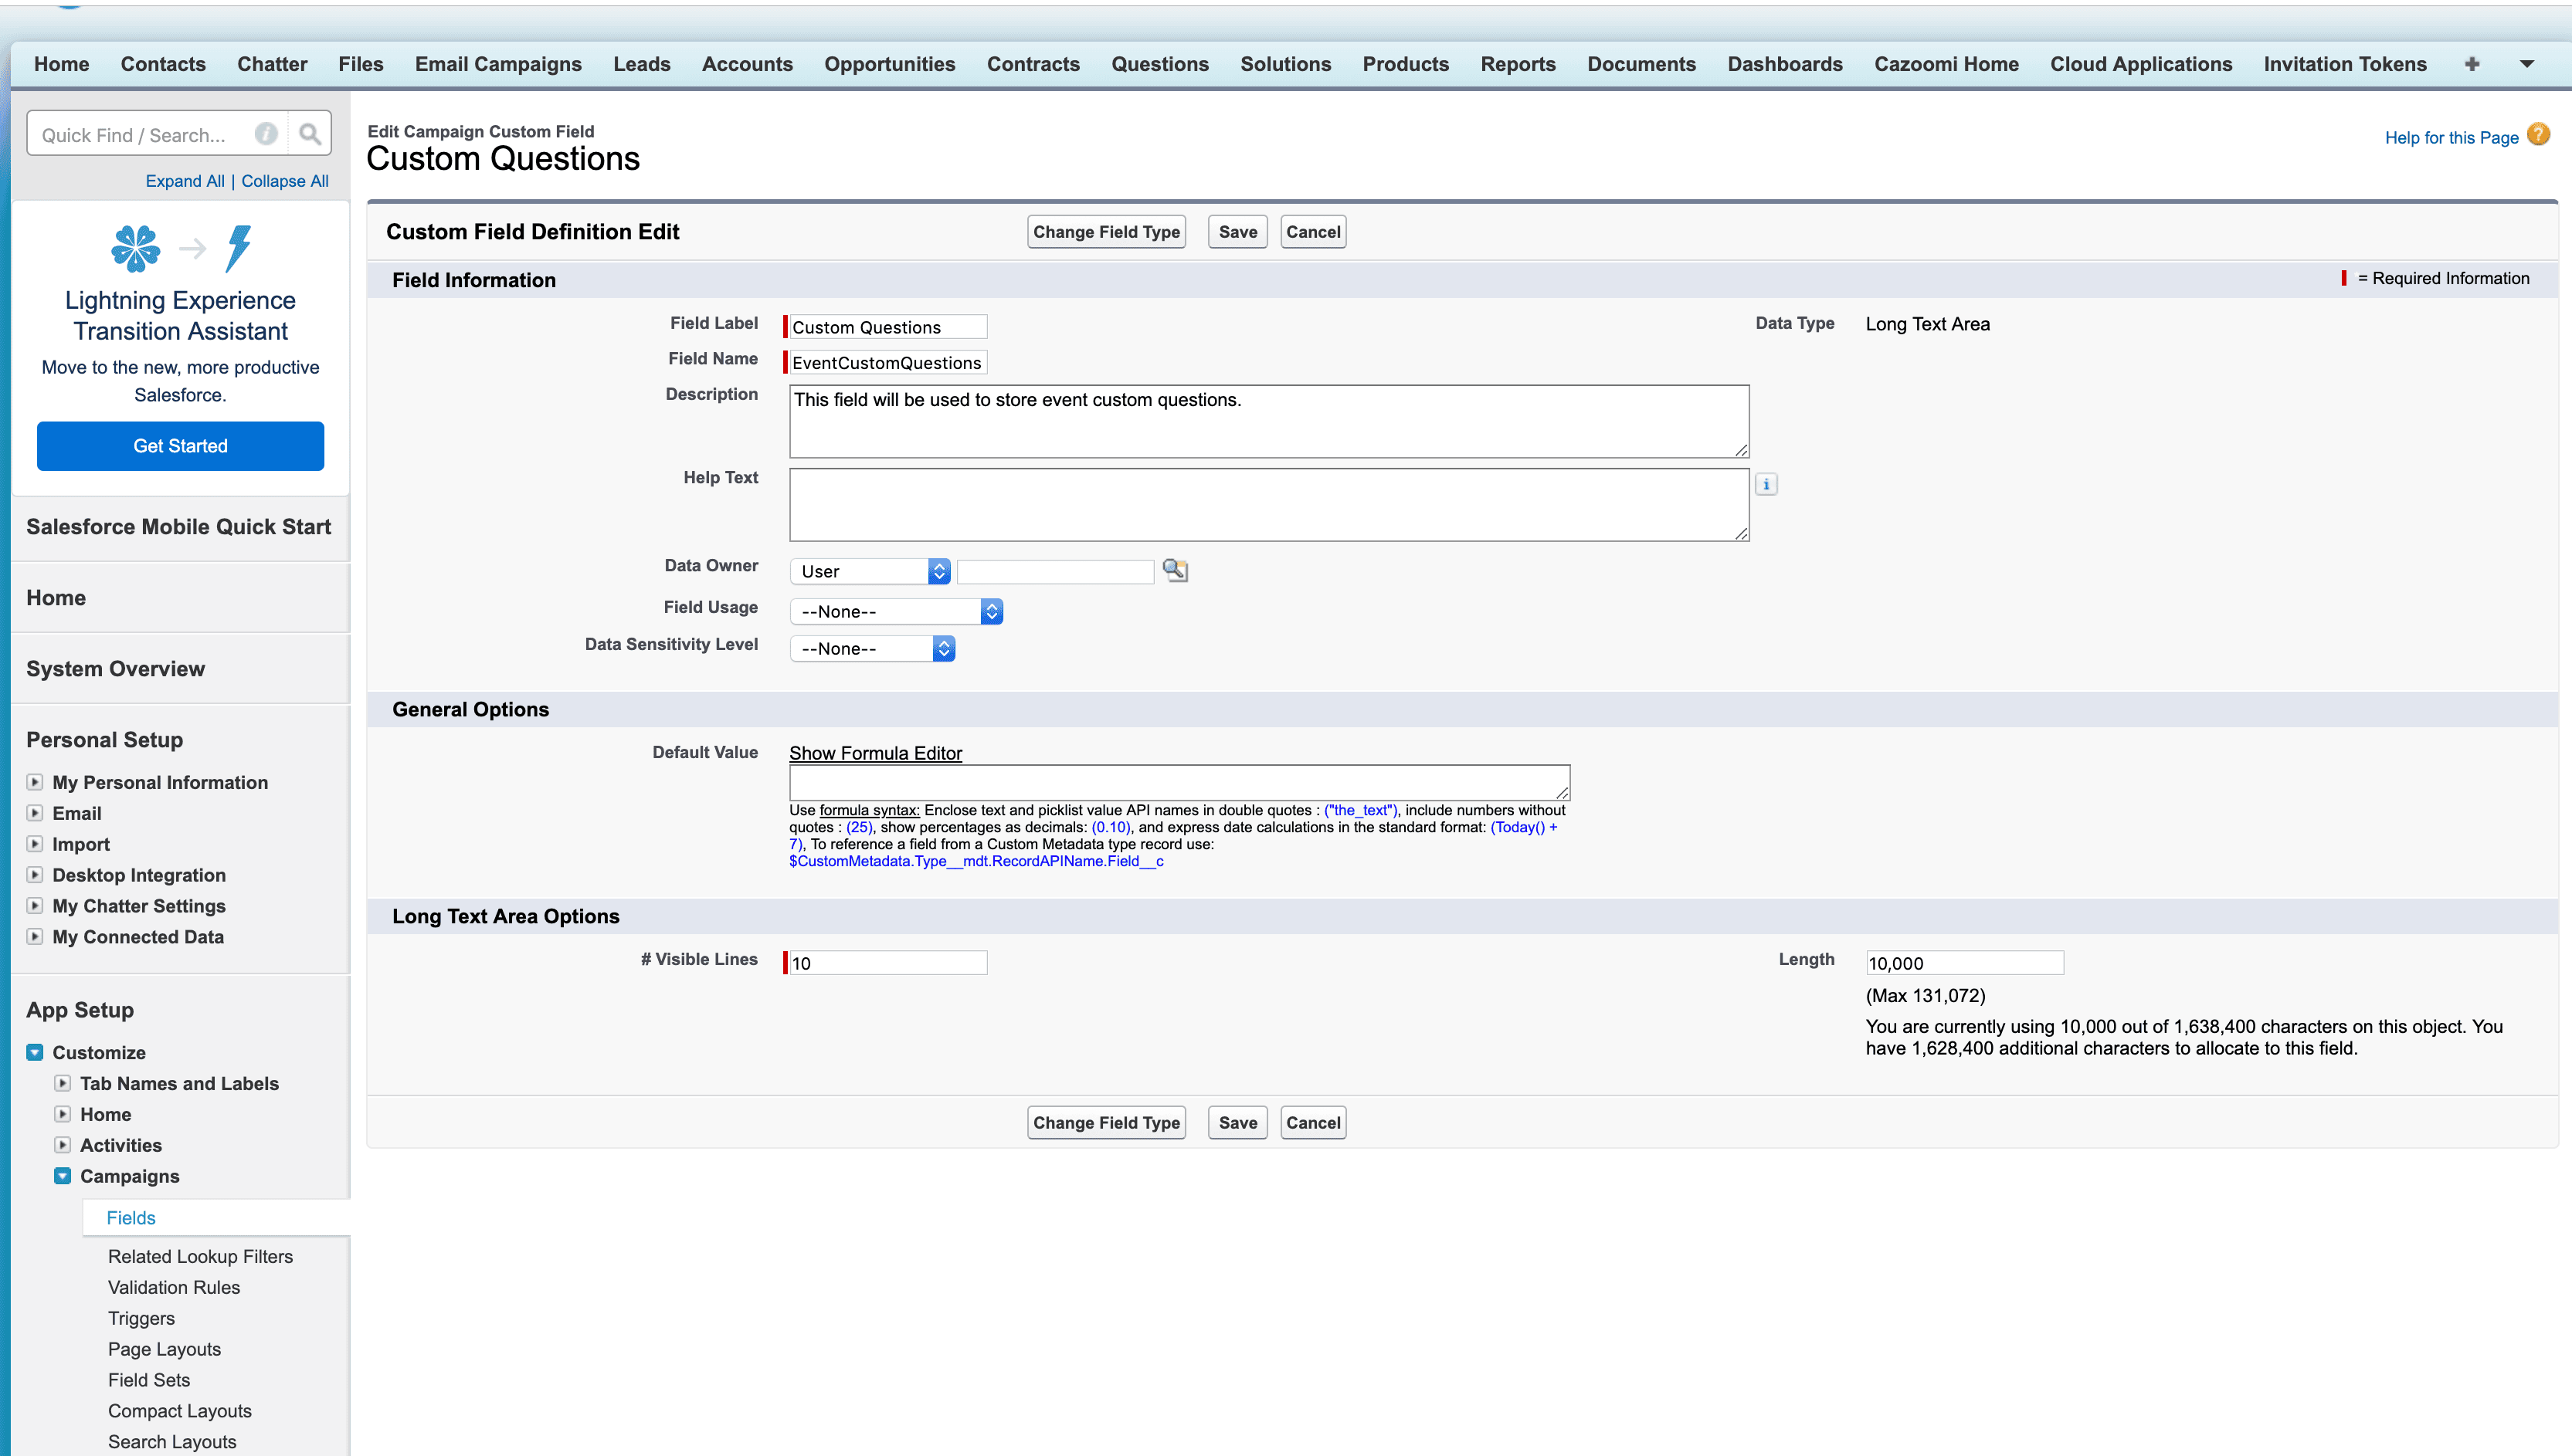Click the # Visible Lines input
2572x1456 pixels.
tap(887, 963)
